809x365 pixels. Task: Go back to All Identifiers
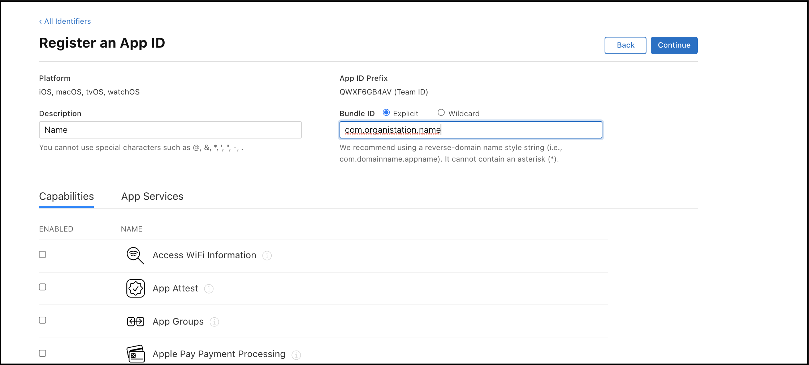65,22
